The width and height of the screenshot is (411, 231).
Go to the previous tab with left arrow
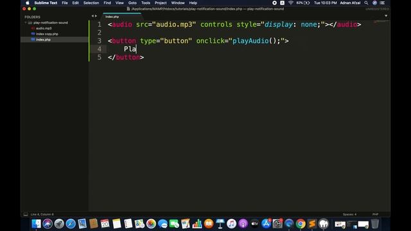pyautogui.click(x=92, y=16)
